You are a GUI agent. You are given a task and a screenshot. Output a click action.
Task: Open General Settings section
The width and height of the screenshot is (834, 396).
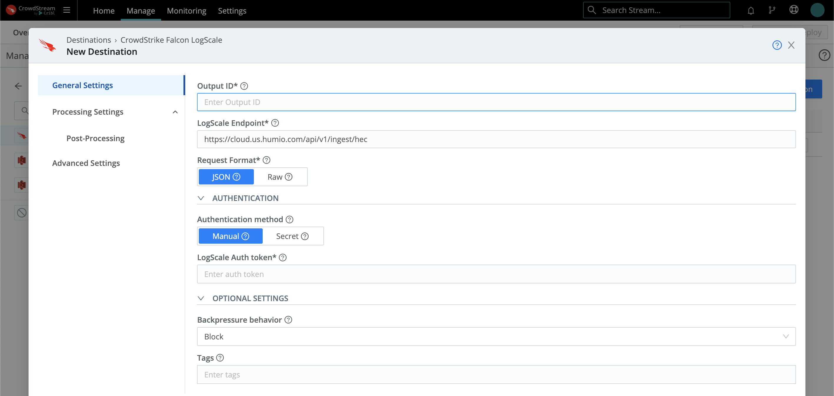coord(111,85)
